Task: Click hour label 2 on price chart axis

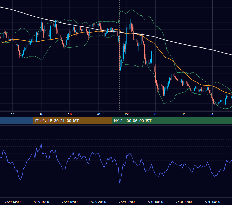Action: point(184,114)
